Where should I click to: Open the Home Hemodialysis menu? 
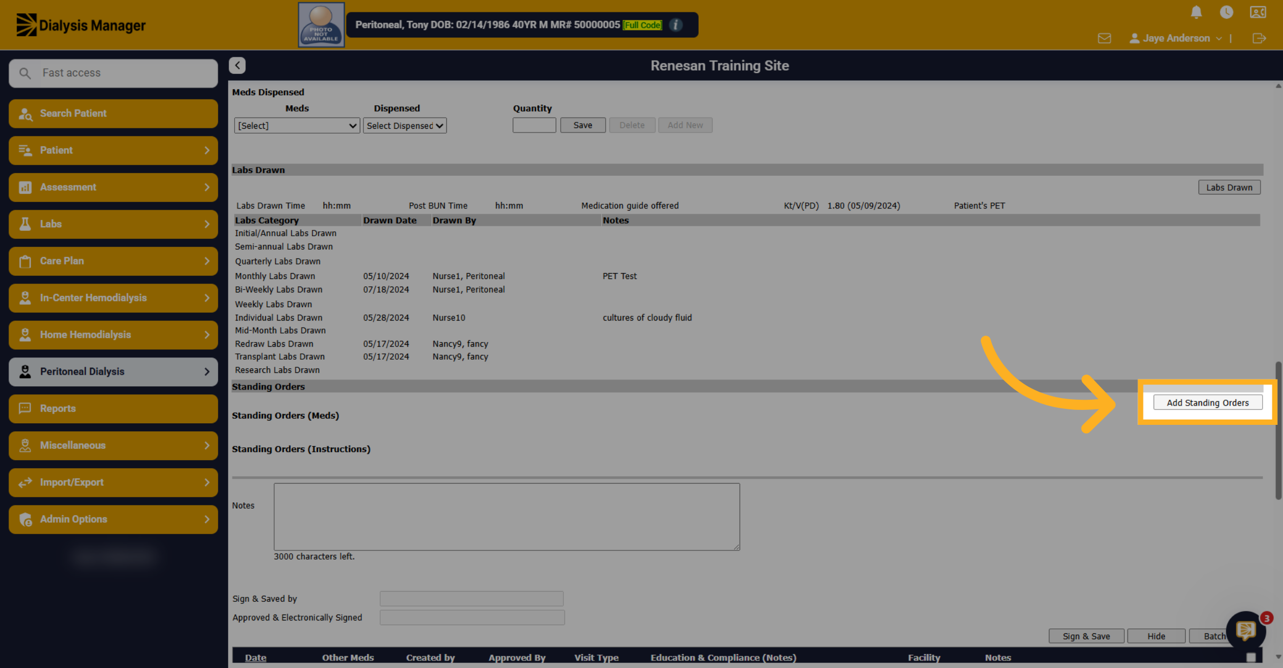[x=113, y=335]
